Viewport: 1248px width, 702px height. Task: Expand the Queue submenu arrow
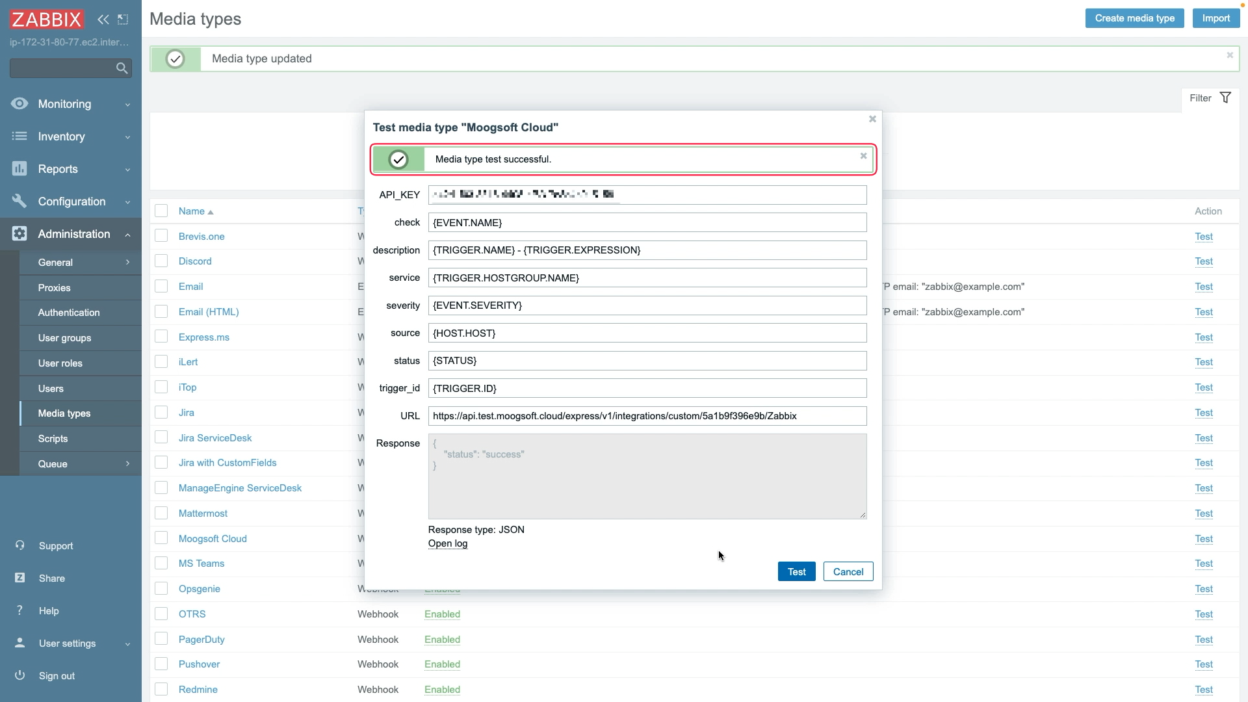click(x=127, y=464)
